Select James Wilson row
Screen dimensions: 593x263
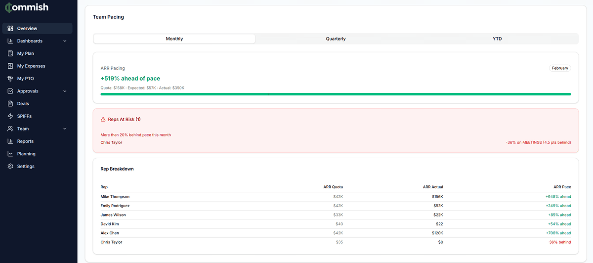pyautogui.click(x=336, y=215)
